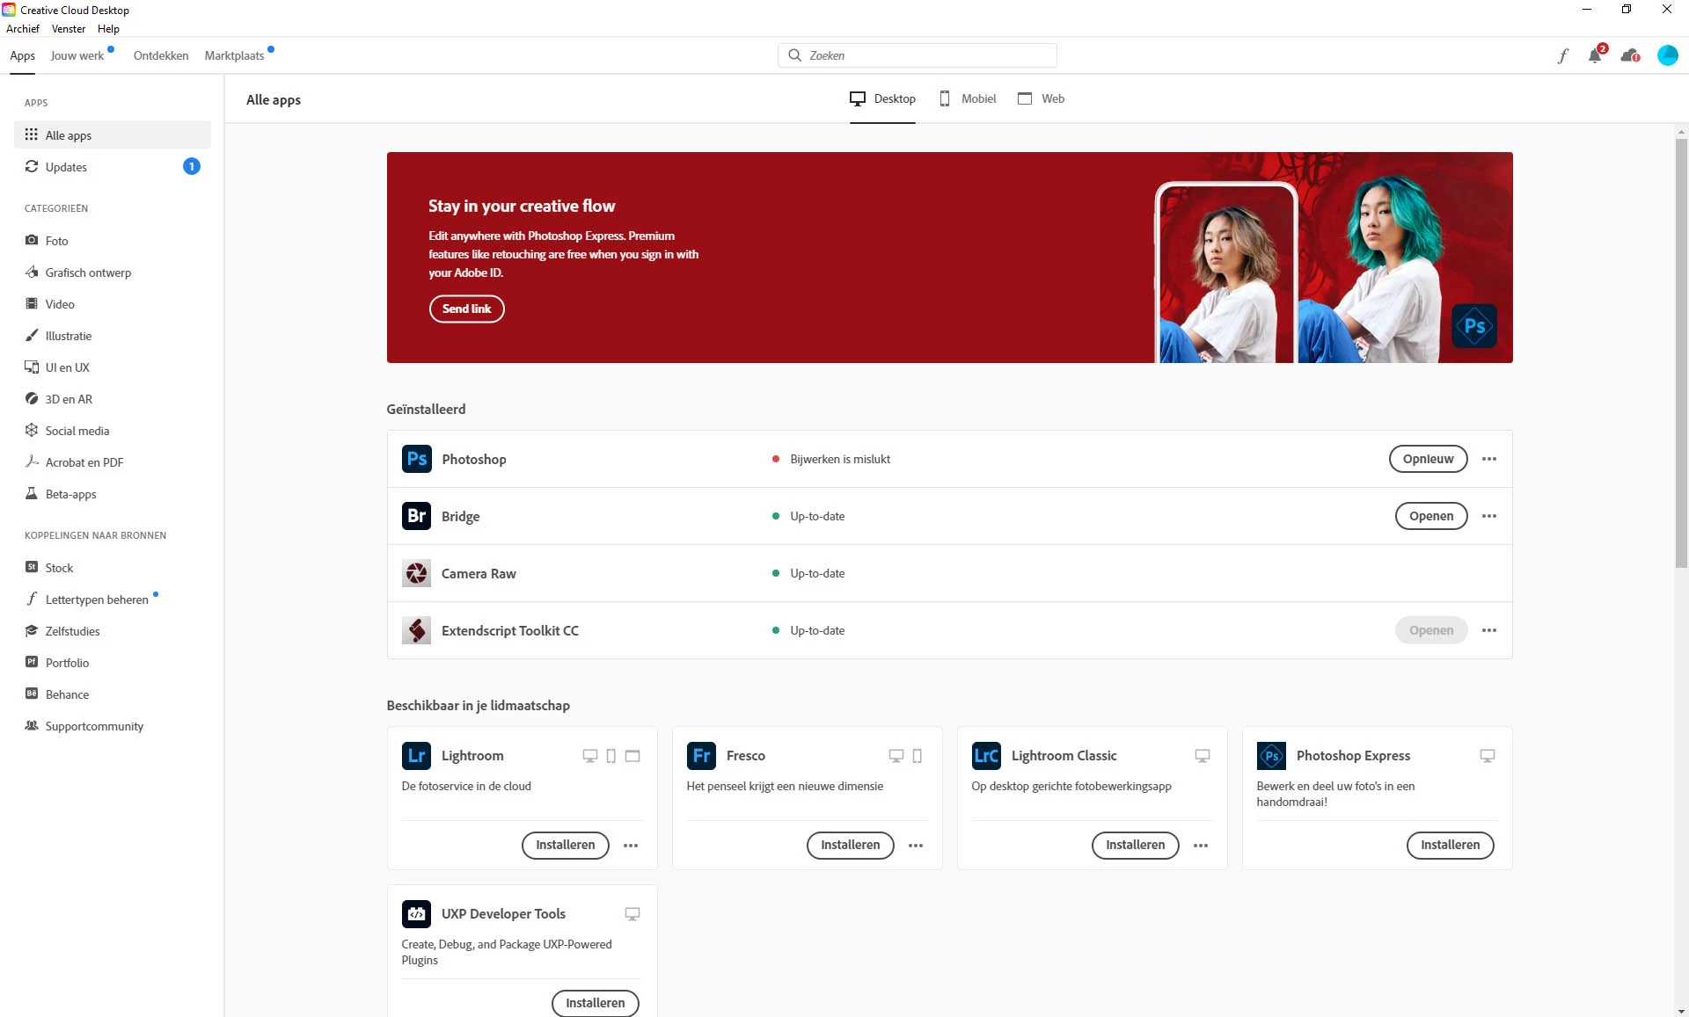Click the Photoshop app icon in list
Image resolution: width=1689 pixels, height=1017 pixels.
pyautogui.click(x=416, y=459)
